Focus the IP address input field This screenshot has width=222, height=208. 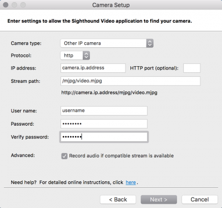coord(93,68)
